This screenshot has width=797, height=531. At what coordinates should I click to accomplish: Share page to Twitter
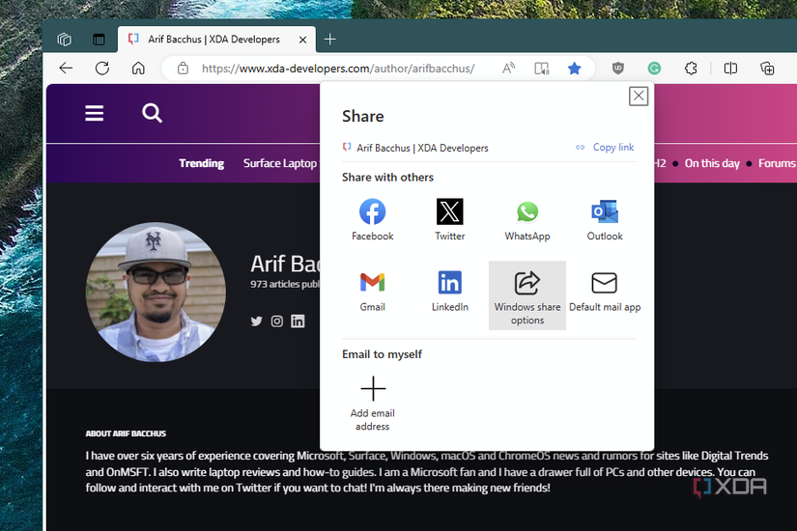click(450, 219)
